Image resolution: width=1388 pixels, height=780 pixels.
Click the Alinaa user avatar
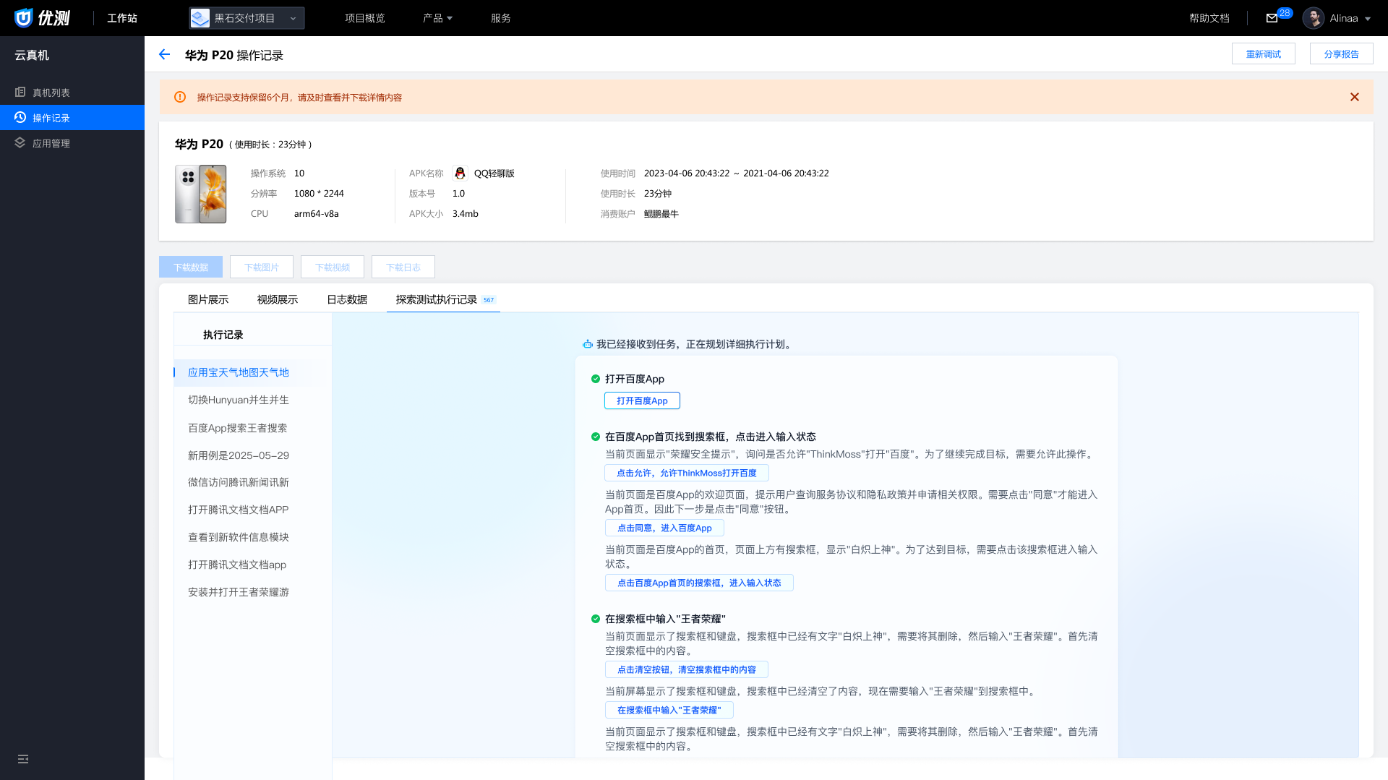tap(1313, 18)
